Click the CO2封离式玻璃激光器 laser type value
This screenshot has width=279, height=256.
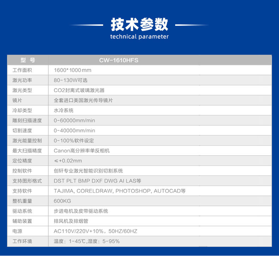(79, 90)
